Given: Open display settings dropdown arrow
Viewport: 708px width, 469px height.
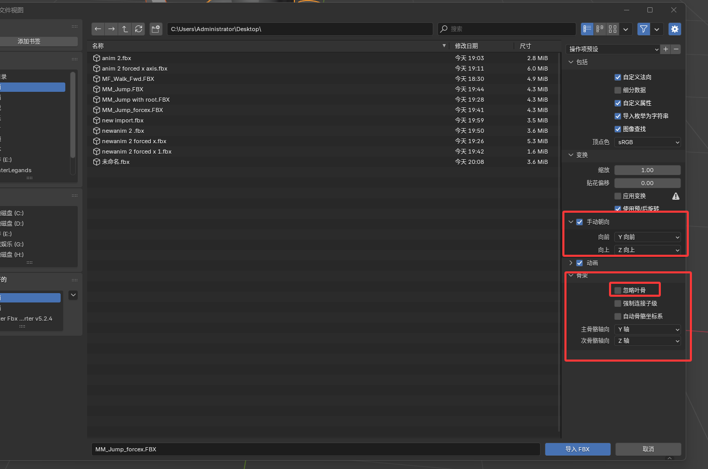Looking at the screenshot, I should (626, 29).
